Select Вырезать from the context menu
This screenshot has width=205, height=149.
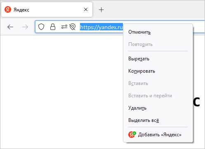pos(158,59)
